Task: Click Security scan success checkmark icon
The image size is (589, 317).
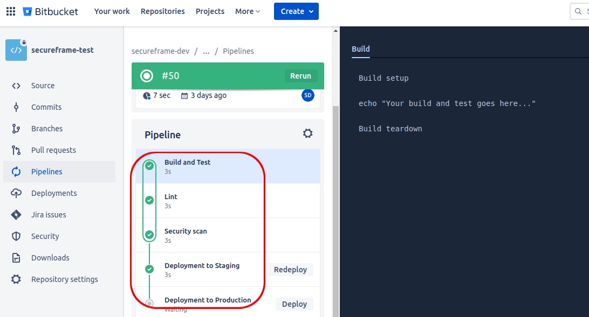Action: tap(149, 235)
